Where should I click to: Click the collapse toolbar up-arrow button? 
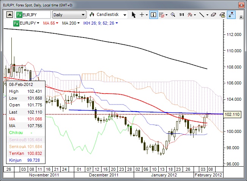[9, 15]
